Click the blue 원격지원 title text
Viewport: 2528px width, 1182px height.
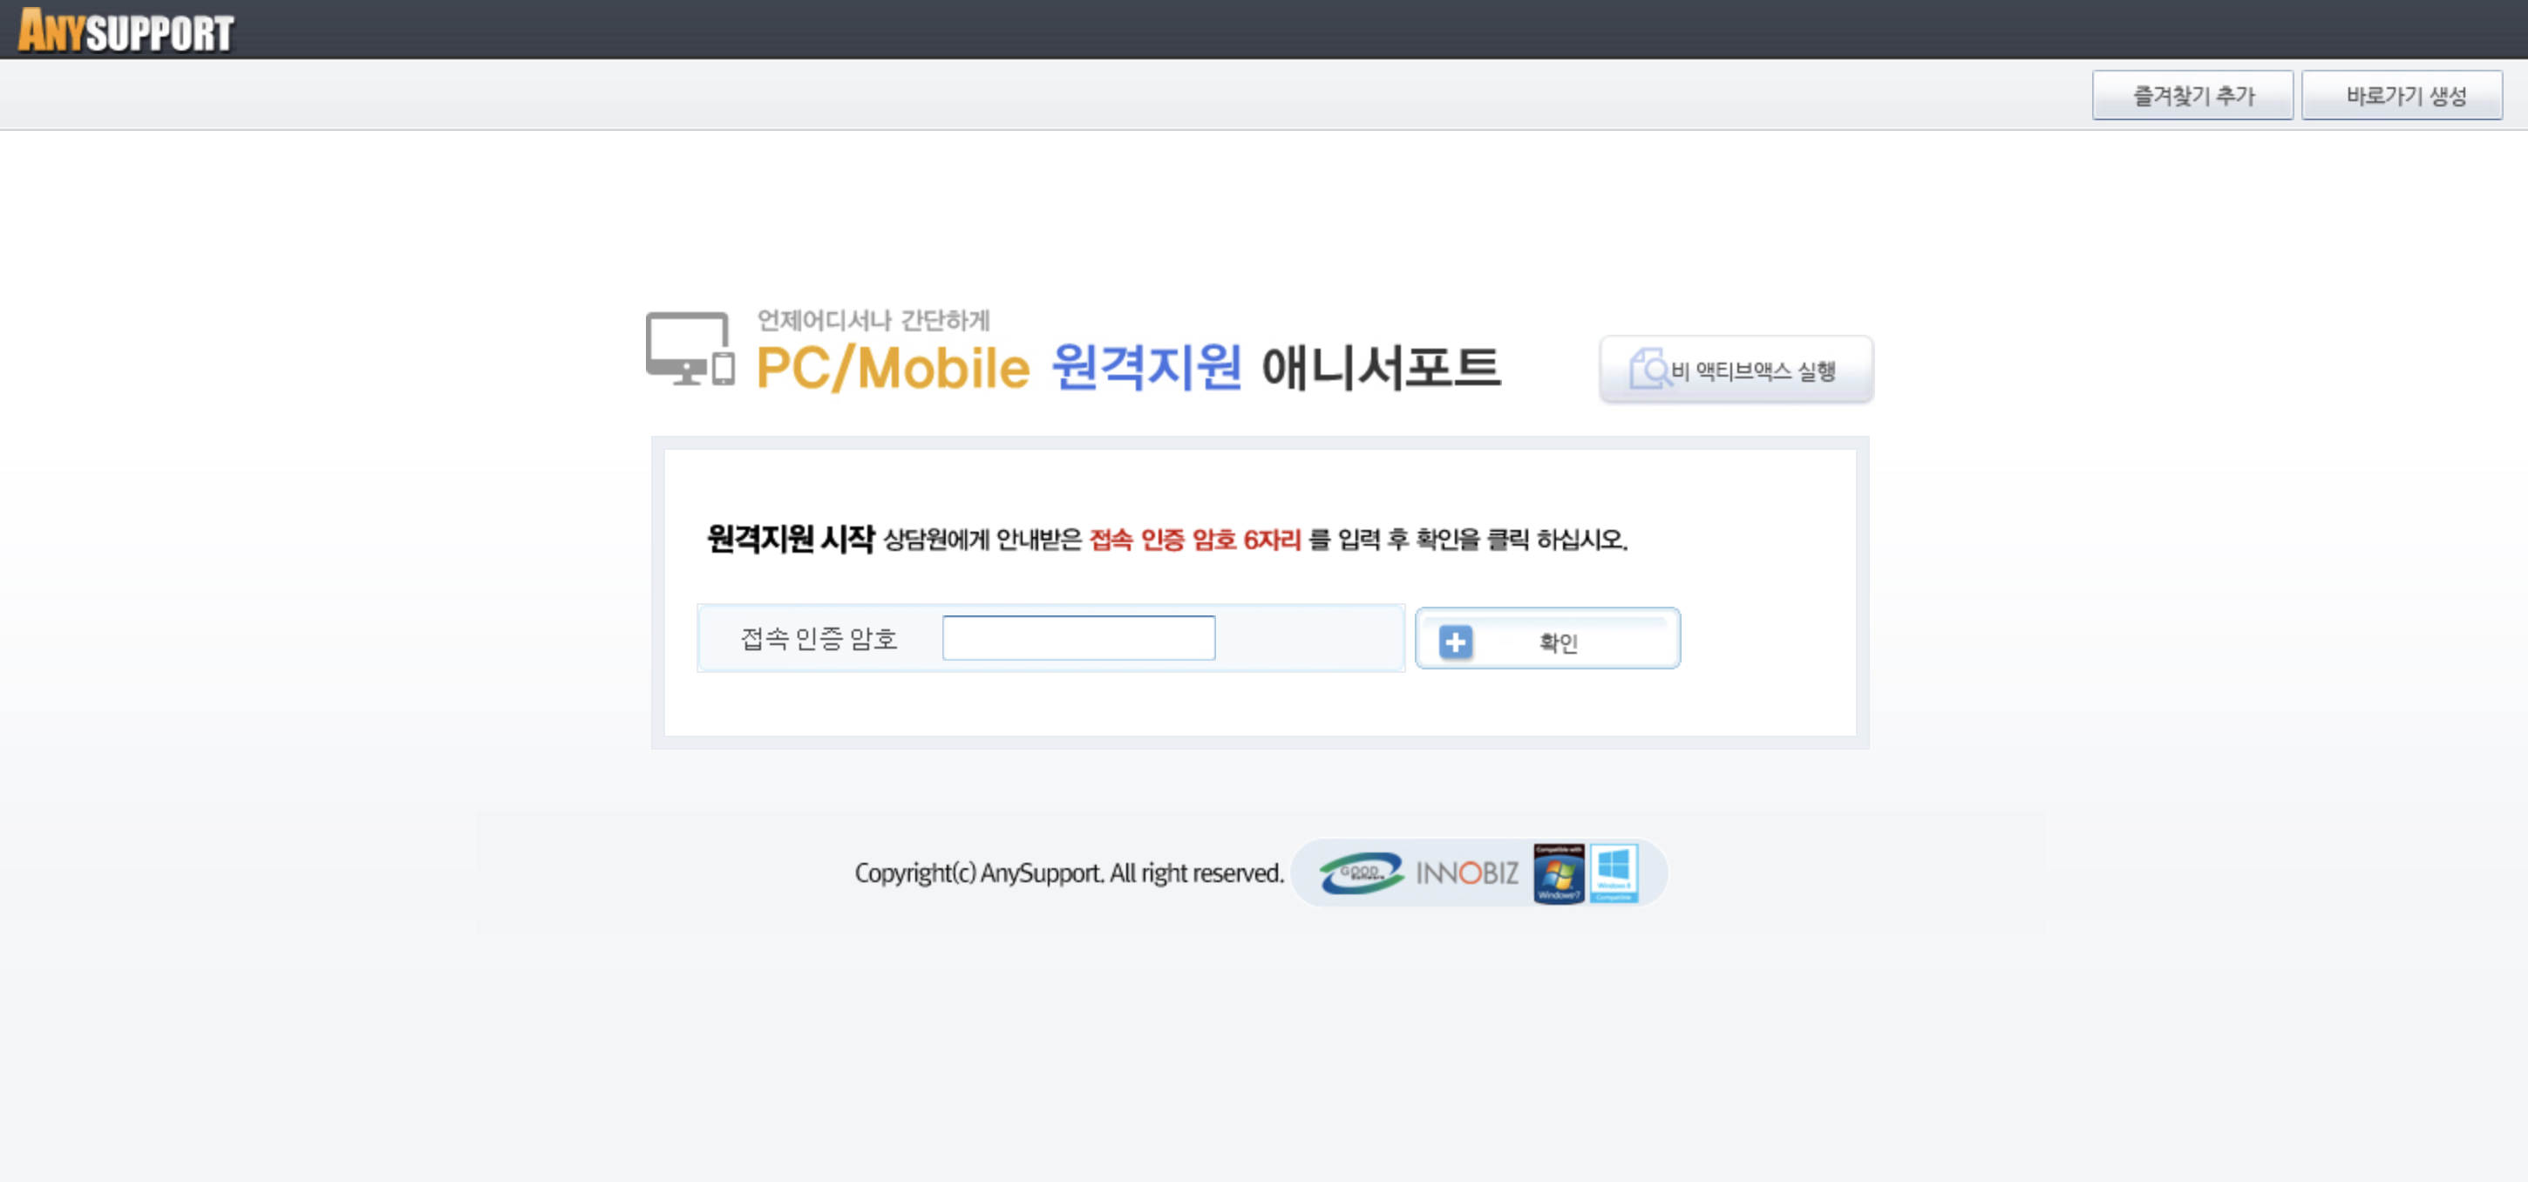(1146, 367)
